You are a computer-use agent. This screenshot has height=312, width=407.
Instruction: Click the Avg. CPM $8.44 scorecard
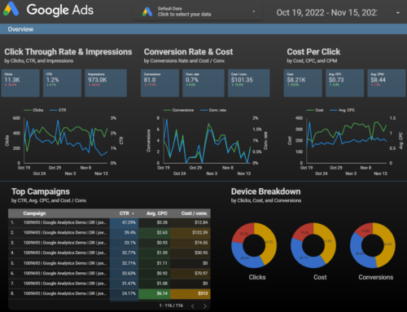click(x=387, y=83)
